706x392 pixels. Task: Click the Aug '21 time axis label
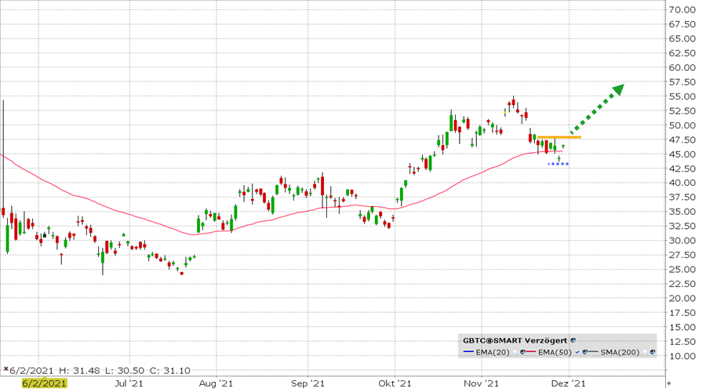click(216, 383)
